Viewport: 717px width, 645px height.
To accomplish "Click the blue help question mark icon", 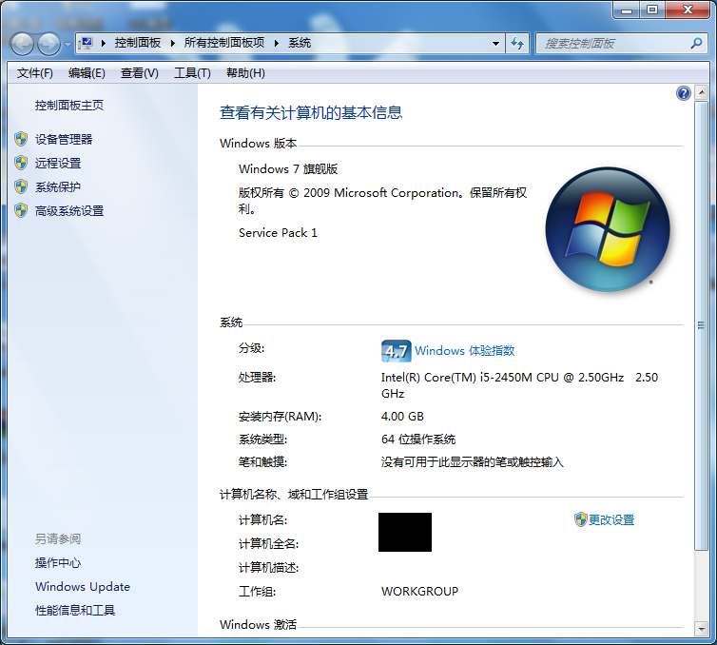I will [683, 93].
